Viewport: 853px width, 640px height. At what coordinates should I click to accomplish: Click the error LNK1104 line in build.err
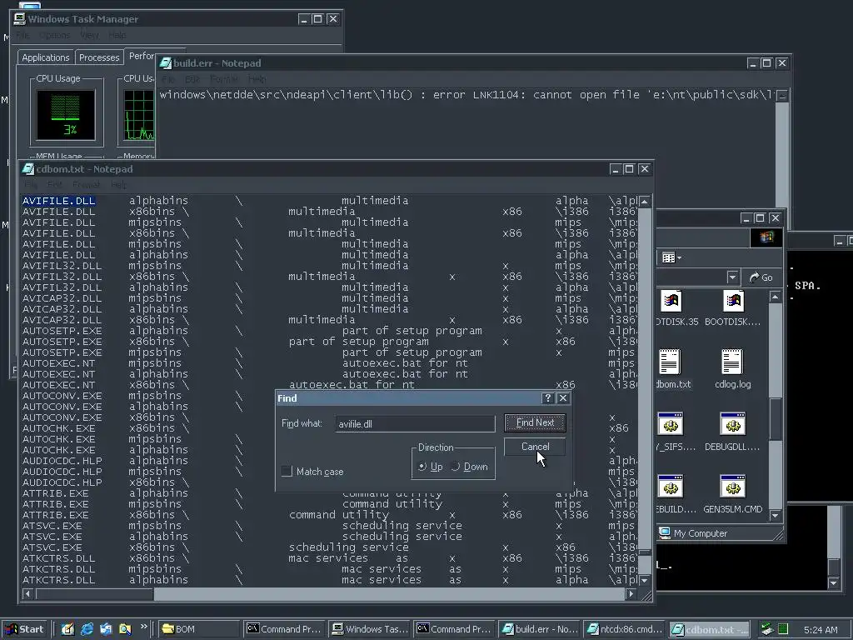point(466,95)
